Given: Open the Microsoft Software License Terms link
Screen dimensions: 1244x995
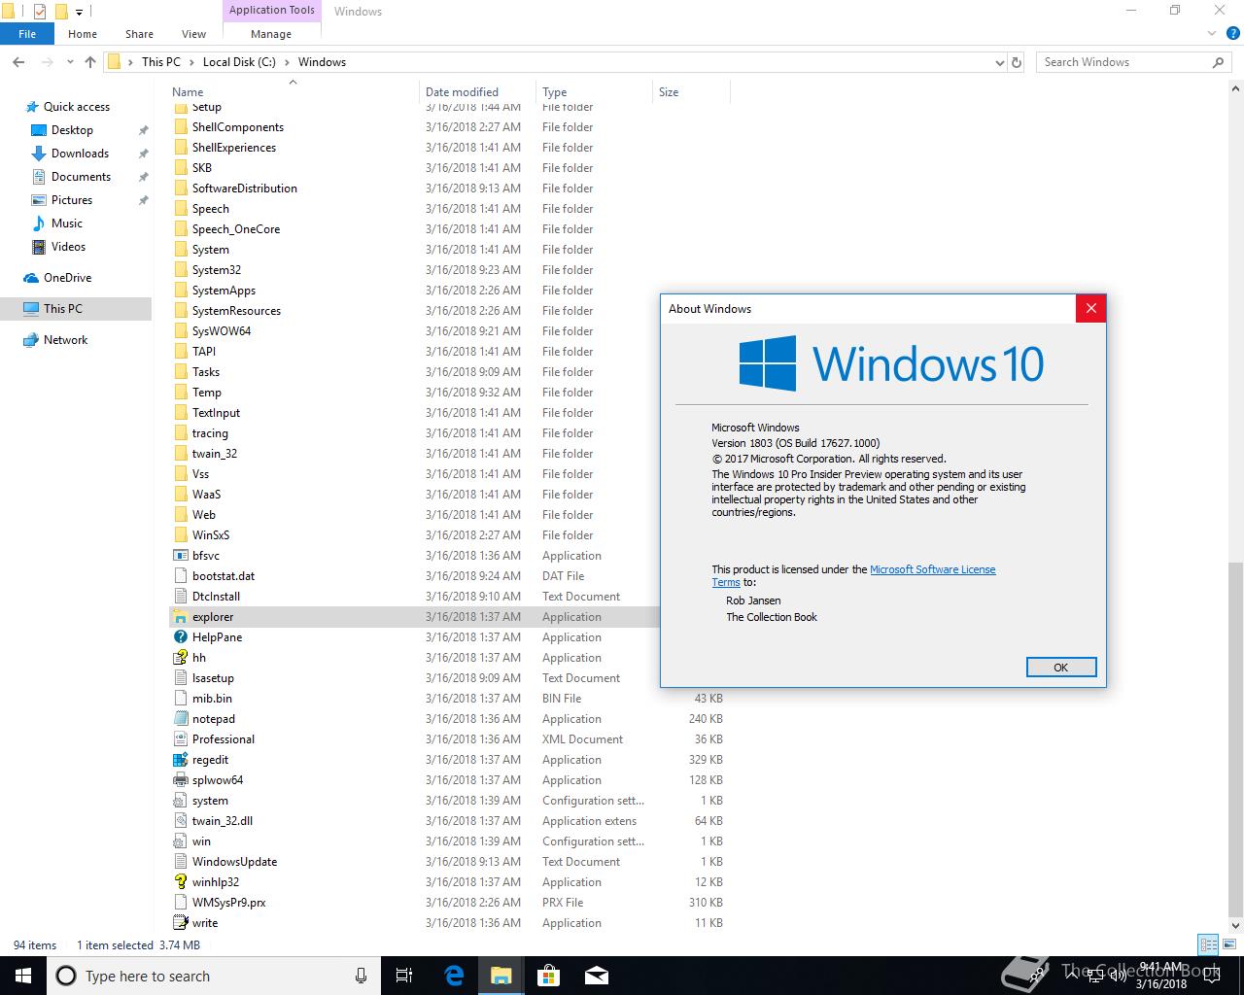Looking at the screenshot, I should (933, 569).
